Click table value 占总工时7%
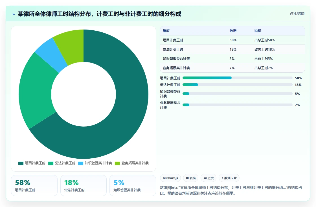Screen dimensions: 316x207 point(264,68)
